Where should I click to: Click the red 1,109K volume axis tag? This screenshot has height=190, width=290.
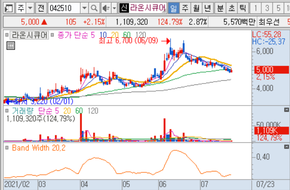pos(271,131)
